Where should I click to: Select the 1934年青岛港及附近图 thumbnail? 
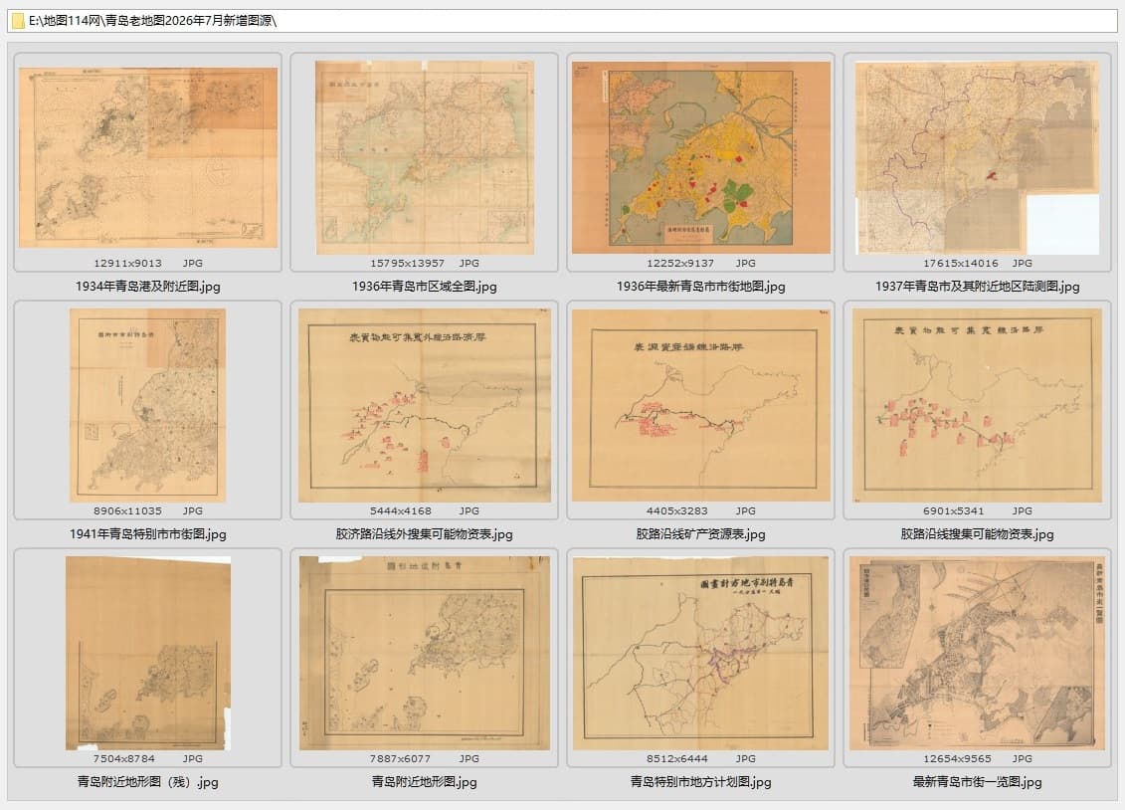point(148,158)
